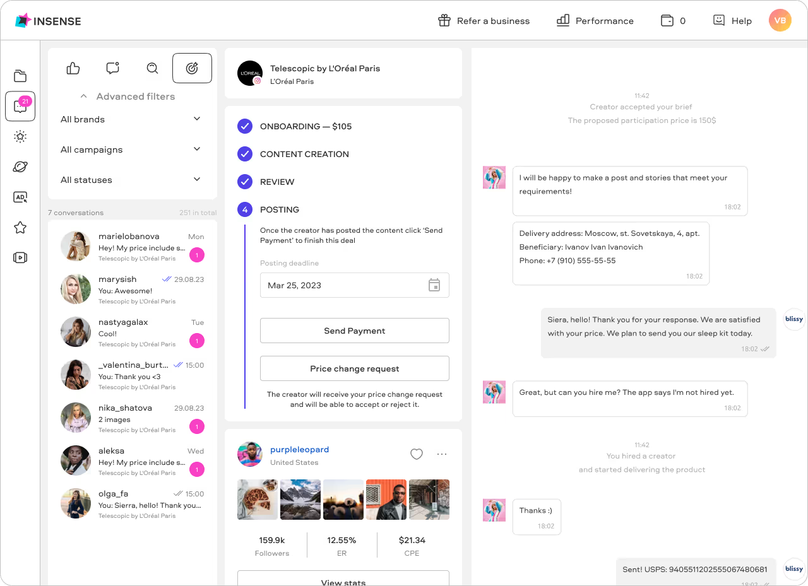Viewport: 808px width, 586px height.
Task: Open the Telescopic by L'Oréal Paris campaign title
Action: [325, 68]
